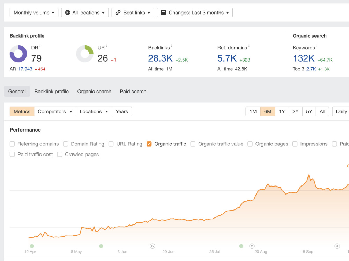Open the Daily granularity dropdown
349x261 pixels.
(341, 111)
